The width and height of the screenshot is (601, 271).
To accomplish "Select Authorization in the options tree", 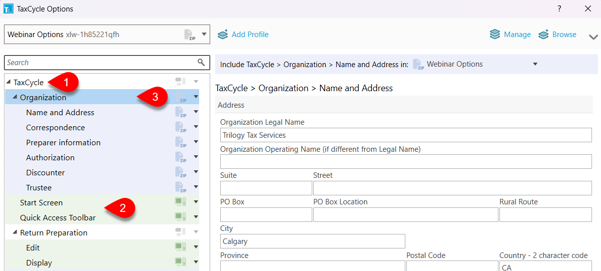I will point(50,157).
